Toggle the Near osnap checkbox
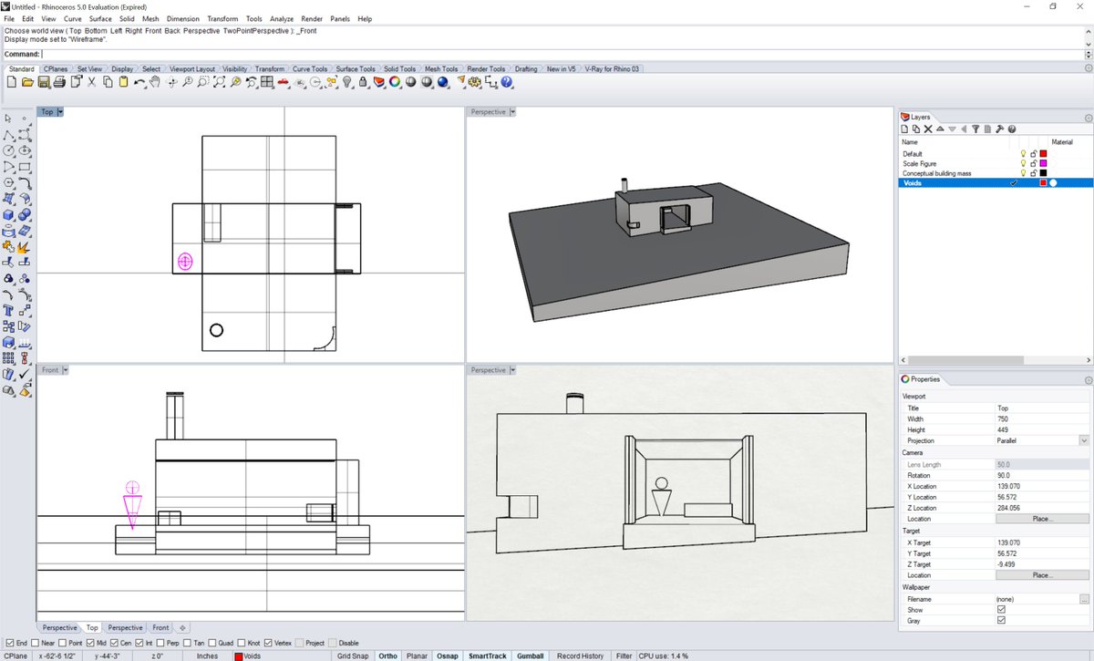The image size is (1094, 661). click(36, 643)
